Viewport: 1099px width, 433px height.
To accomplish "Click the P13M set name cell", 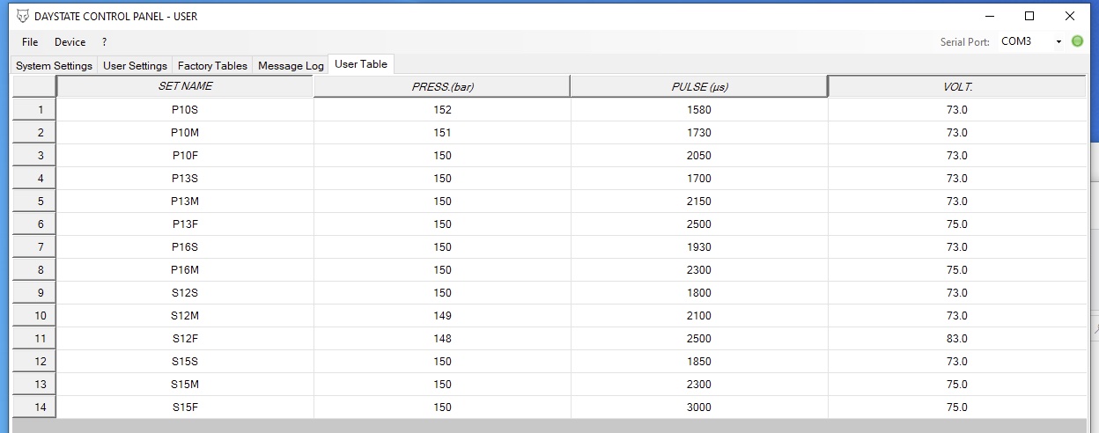I will click(x=185, y=202).
